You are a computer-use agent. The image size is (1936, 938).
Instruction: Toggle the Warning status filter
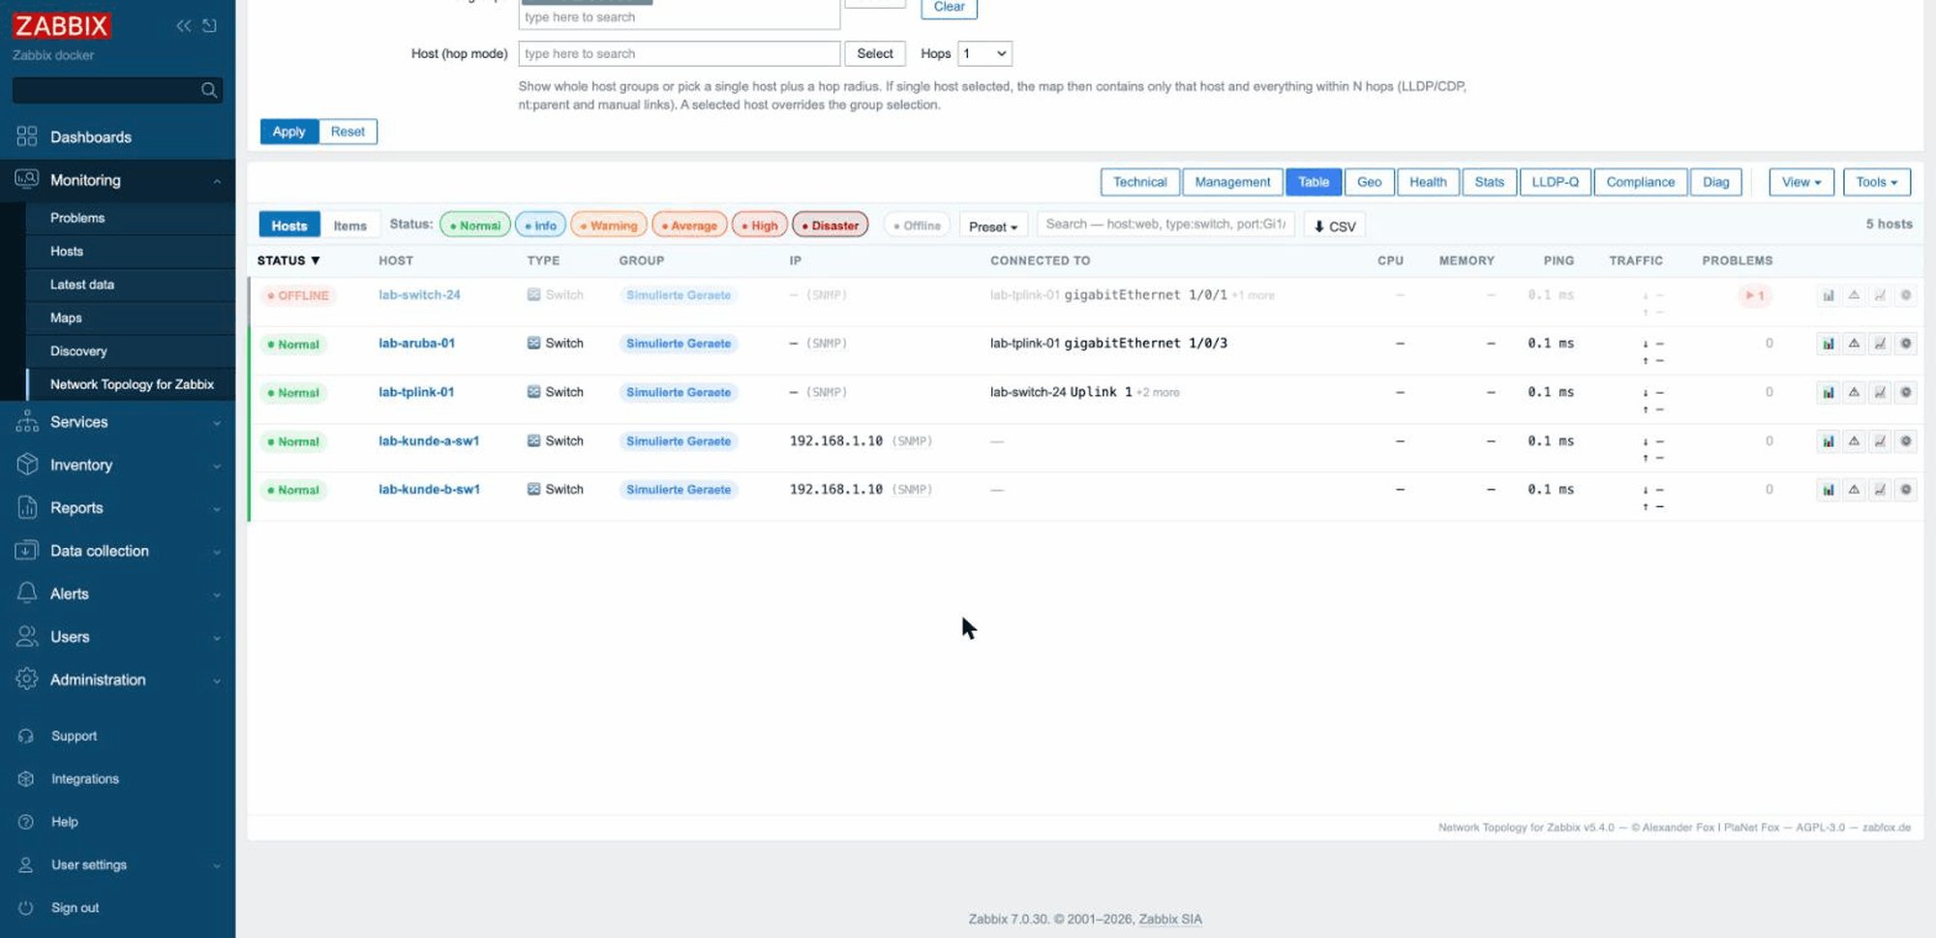609,226
